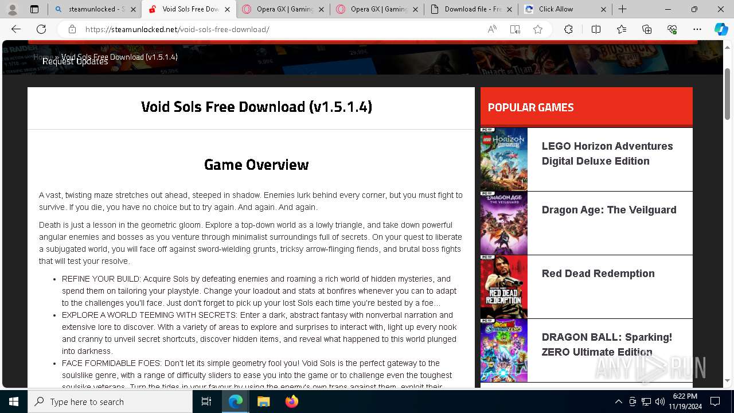The image size is (734, 413).
Task: Toggle the Split screen icon
Action: point(596,29)
